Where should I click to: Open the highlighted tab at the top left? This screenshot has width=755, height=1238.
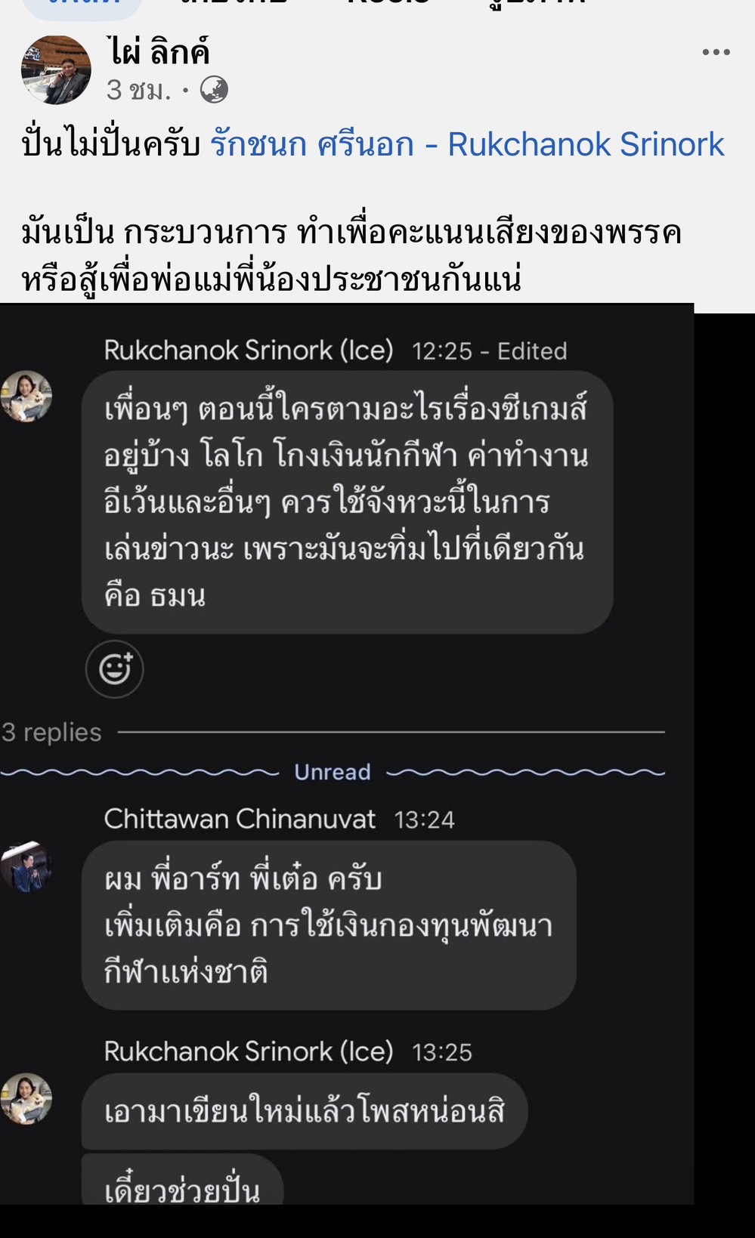click(x=83, y=6)
